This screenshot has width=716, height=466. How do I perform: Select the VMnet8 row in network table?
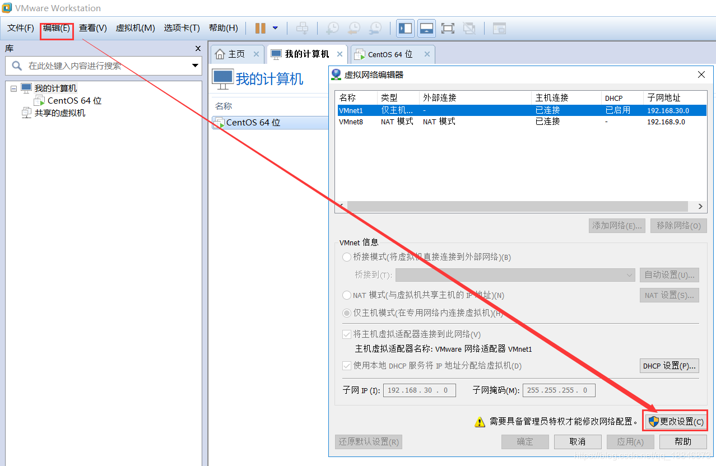pyautogui.click(x=520, y=122)
